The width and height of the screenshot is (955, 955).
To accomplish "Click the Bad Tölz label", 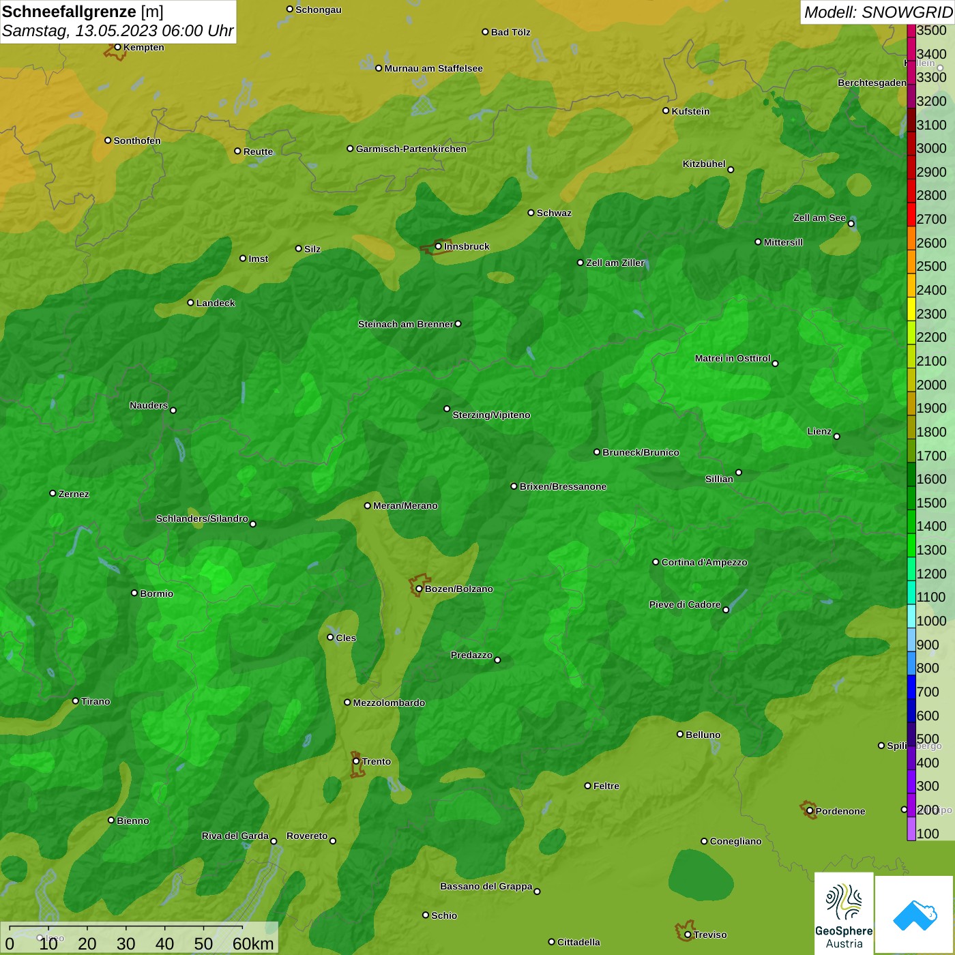I will click(x=511, y=32).
